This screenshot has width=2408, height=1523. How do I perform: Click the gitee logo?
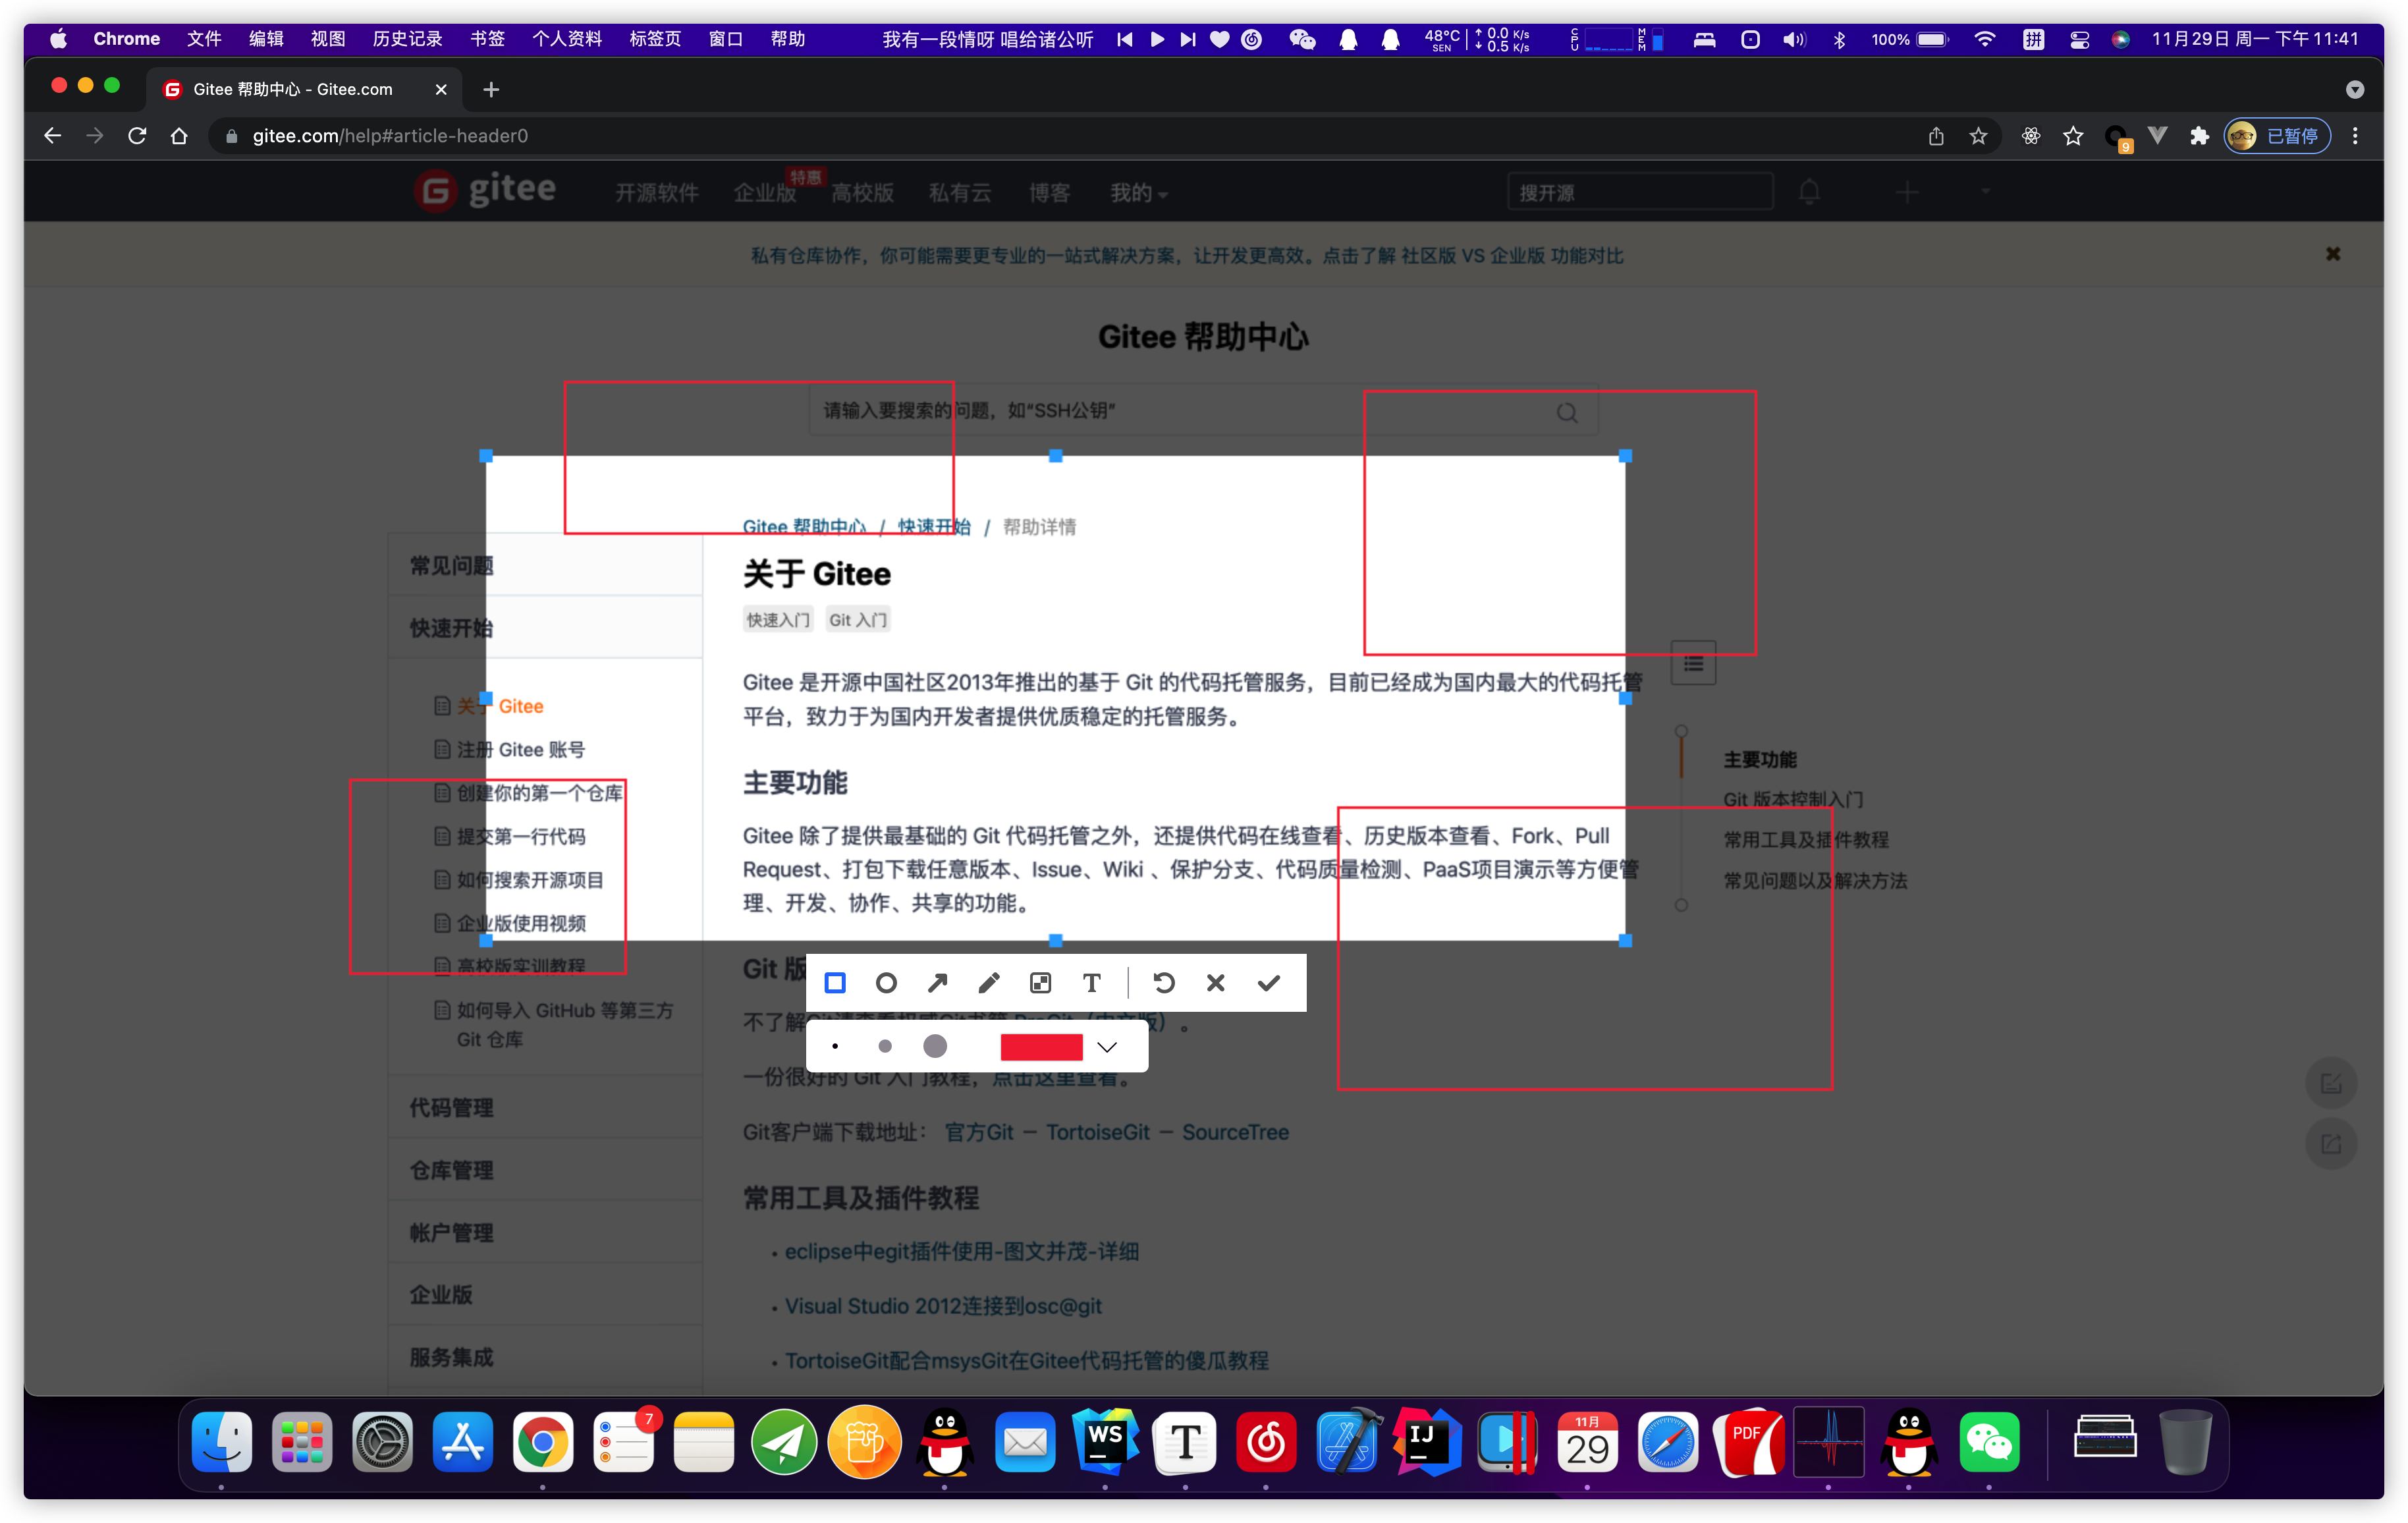coord(485,190)
